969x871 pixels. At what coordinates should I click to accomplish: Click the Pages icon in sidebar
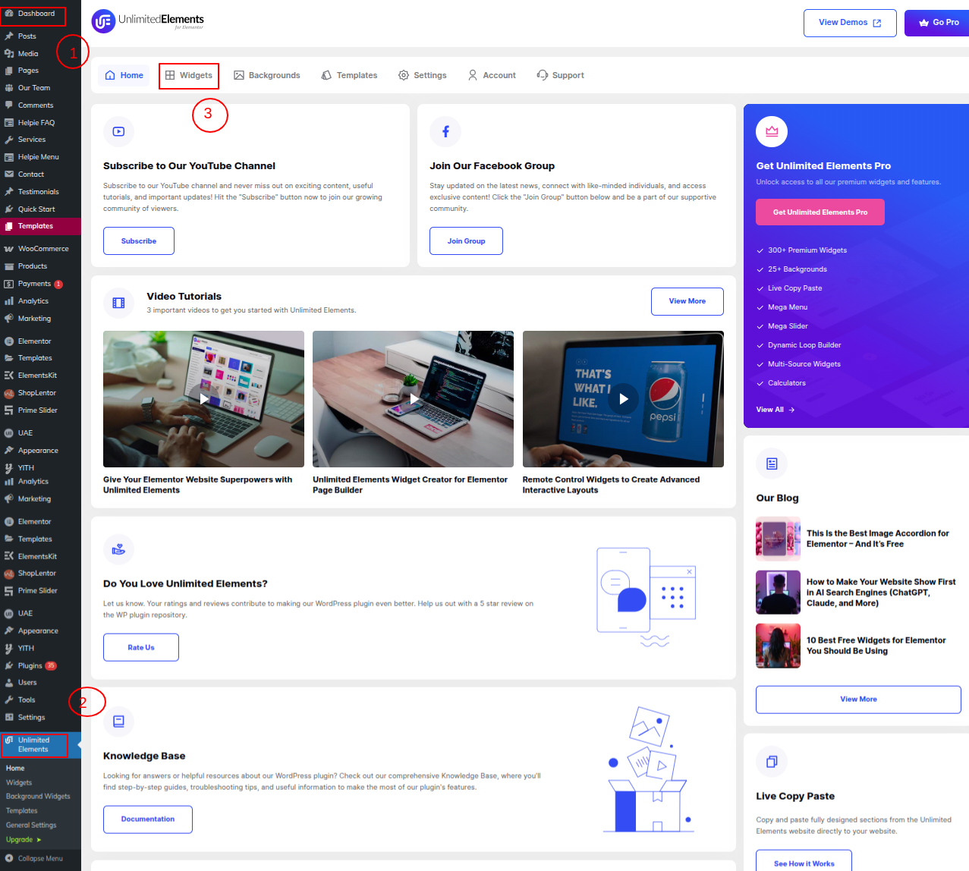[x=9, y=71]
